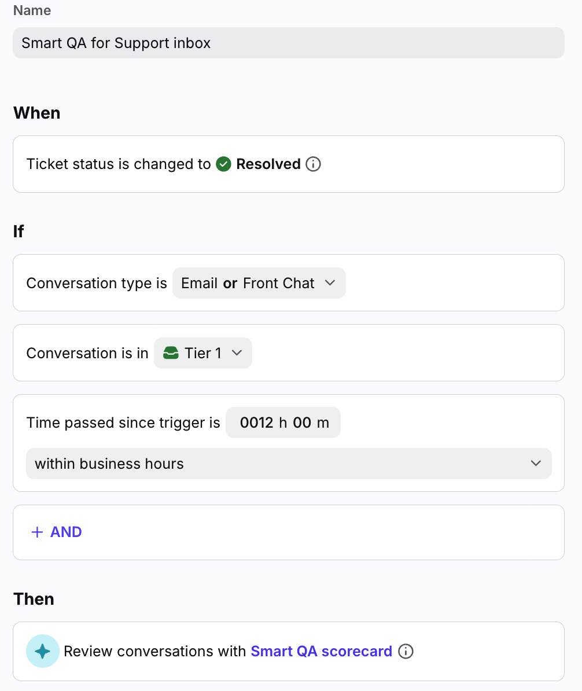Click the green Tier 1 inbox icon
The height and width of the screenshot is (691, 582).
[171, 353]
